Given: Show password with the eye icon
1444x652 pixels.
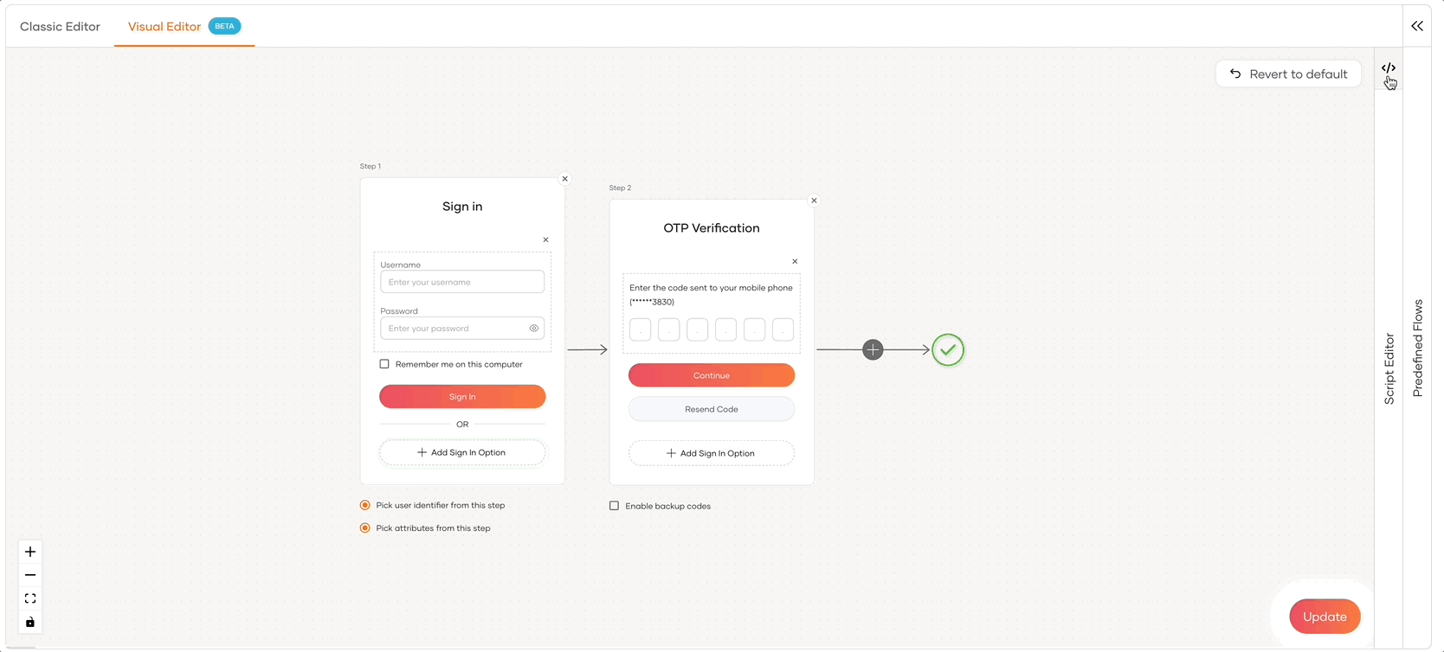Looking at the screenshot, I should [x=533, y=329].
